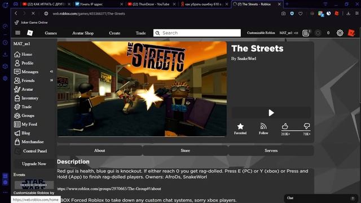The width and height of the screenshot is (361, 203).
Task: Click the Robux coin icon
Action: (318, 33)
